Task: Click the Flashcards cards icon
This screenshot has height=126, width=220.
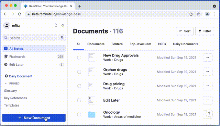Action: tap(6, 56)
